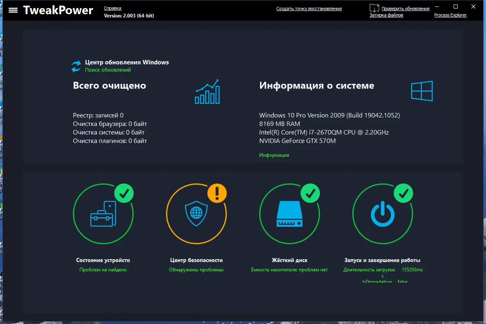486x324 pixels.
Task: Click the Windows Update refresh arrows icon
Action: (76, 66)
